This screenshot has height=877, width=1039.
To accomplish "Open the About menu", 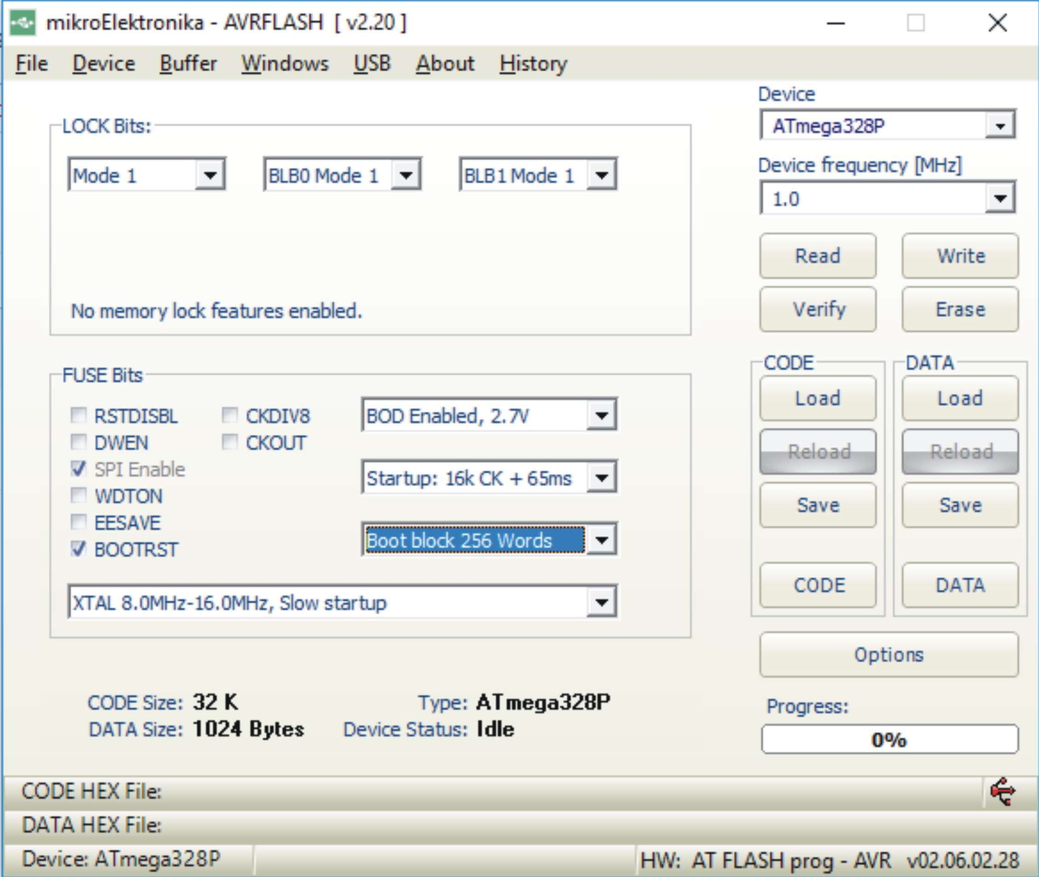I will pos(445,64).
